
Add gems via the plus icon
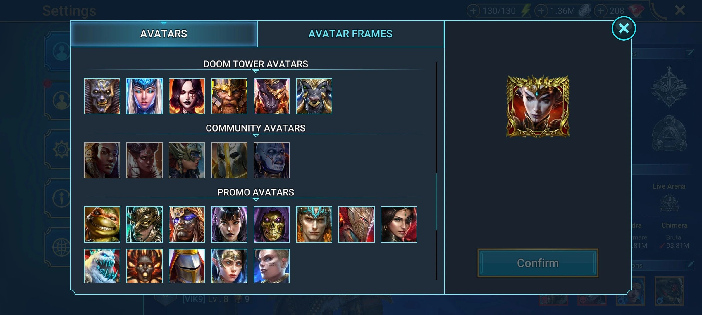pyautogui.click(x=600, y=11)
